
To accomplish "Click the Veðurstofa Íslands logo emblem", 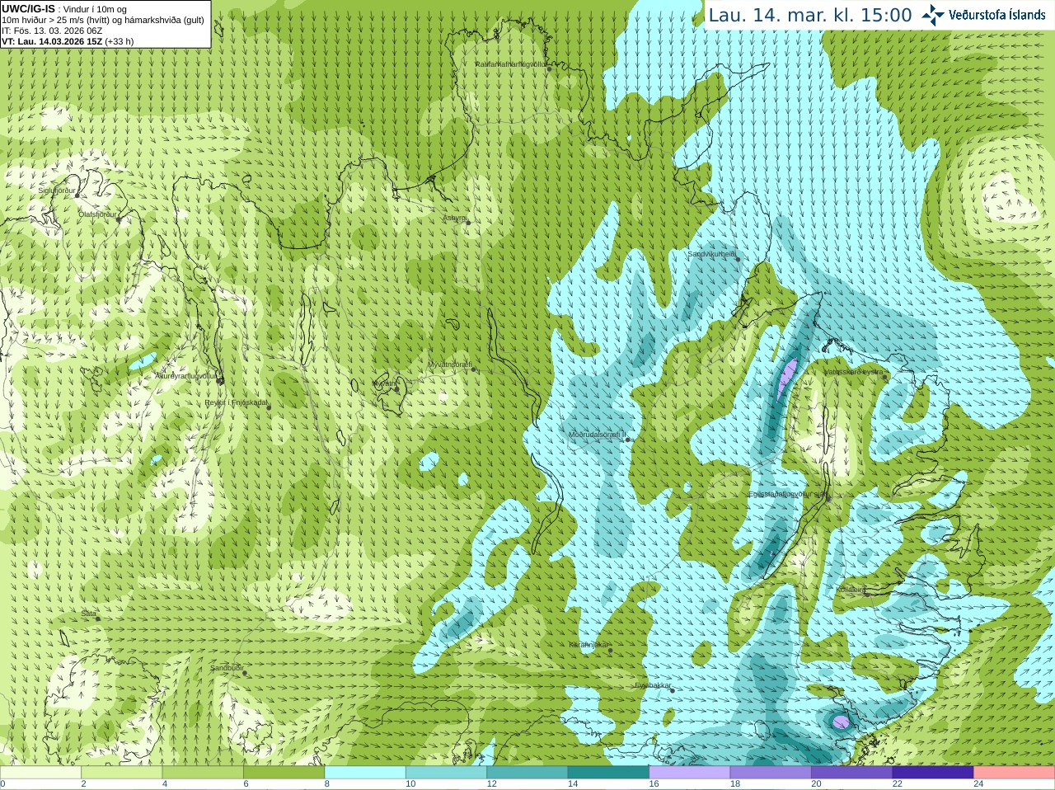I will [x=932, y=15].
